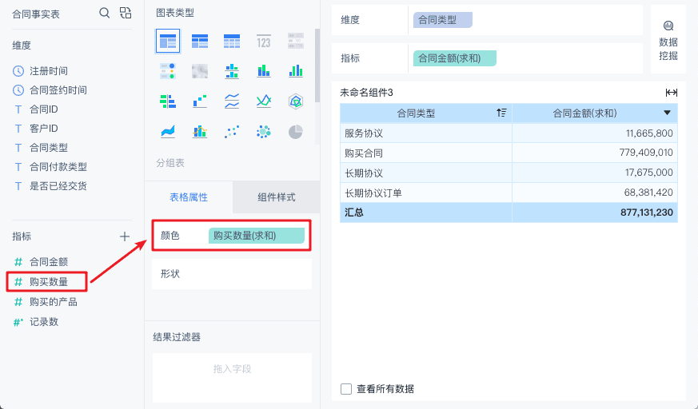Select the multi-series column chart type
This screenshot has width=698, height=409.
pyautogui.click(x=296, y=71)
